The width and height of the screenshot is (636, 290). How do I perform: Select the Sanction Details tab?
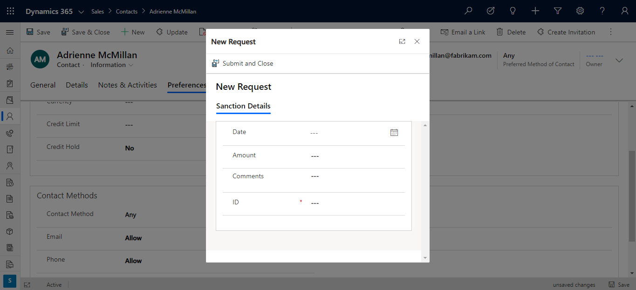coord(243,107)
